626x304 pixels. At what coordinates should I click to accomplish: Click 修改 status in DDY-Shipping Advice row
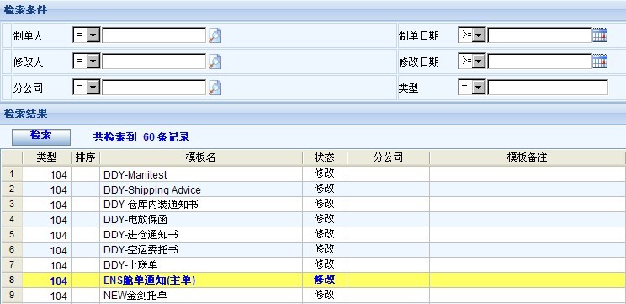pyautogui.click(x=324, y=189)
